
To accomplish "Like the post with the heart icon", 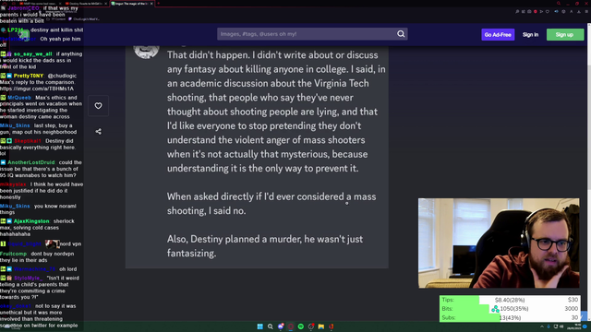I will 98,106.
